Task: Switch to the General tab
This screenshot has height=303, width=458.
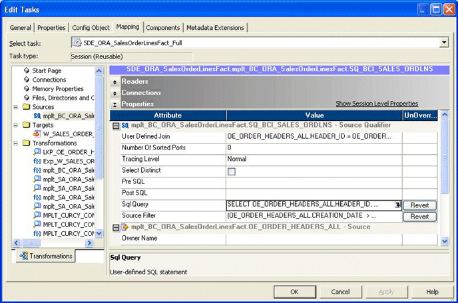Action: point(20,28)
